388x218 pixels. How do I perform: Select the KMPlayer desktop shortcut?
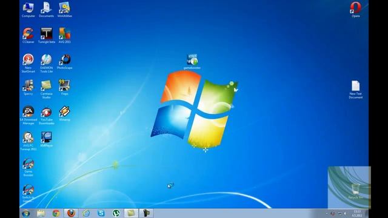tap(47, 140)
